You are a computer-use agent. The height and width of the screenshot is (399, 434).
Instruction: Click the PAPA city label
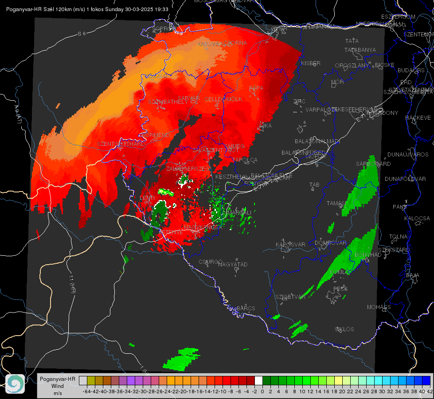click(256, 88)
